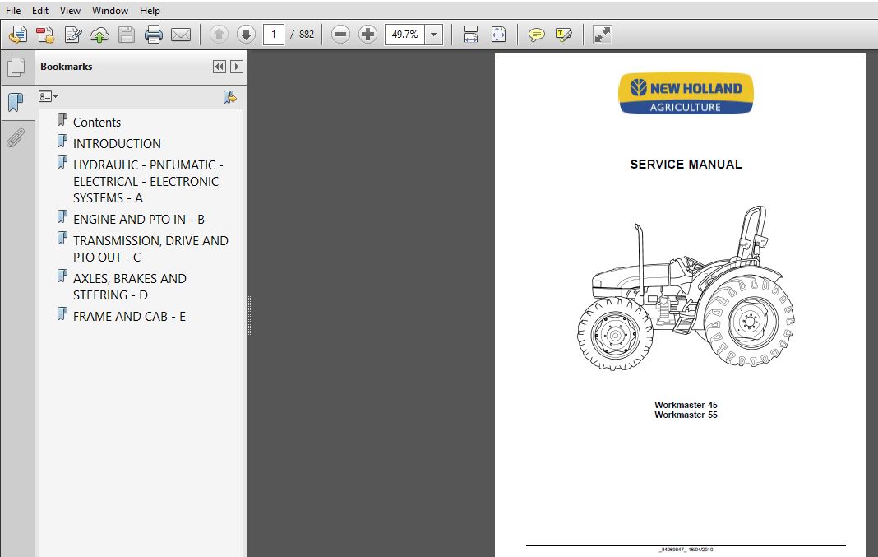Open the ENGINE AND PTO IN - B bookmark
This screenshot has height=557, width=878.
click(139, 219)
